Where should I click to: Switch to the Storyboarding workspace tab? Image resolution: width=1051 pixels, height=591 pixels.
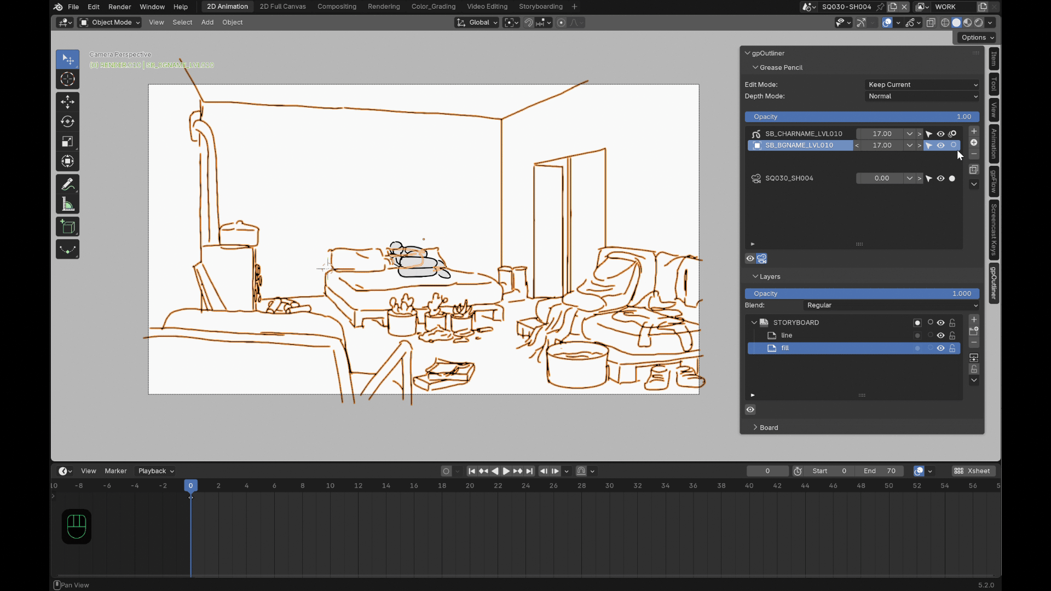(x=540, y=7)
